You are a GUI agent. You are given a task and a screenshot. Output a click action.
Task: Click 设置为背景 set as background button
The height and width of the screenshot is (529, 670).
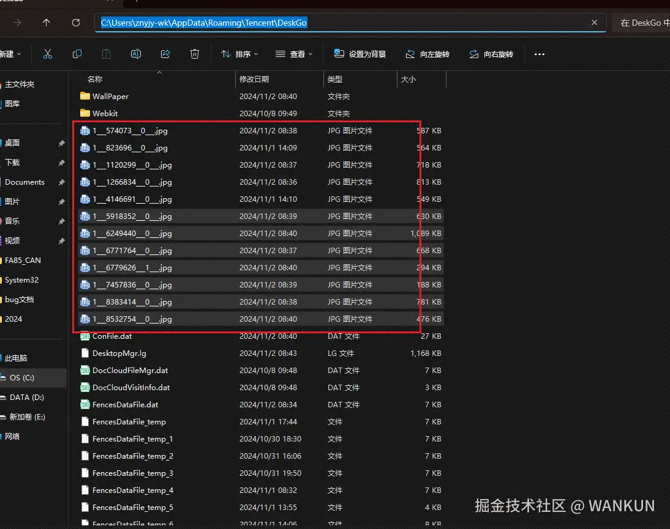(x=359, y=54)
